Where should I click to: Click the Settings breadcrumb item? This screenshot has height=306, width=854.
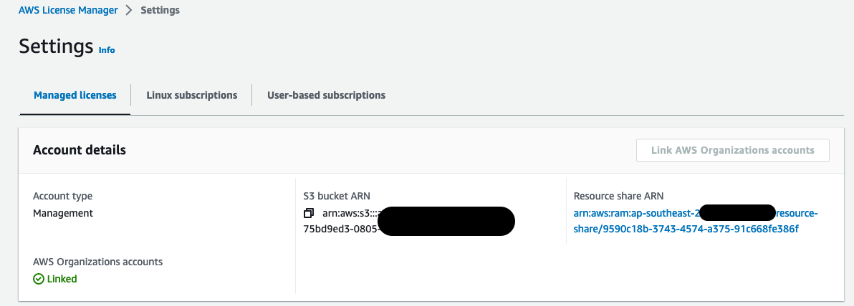tap(160, 11)
